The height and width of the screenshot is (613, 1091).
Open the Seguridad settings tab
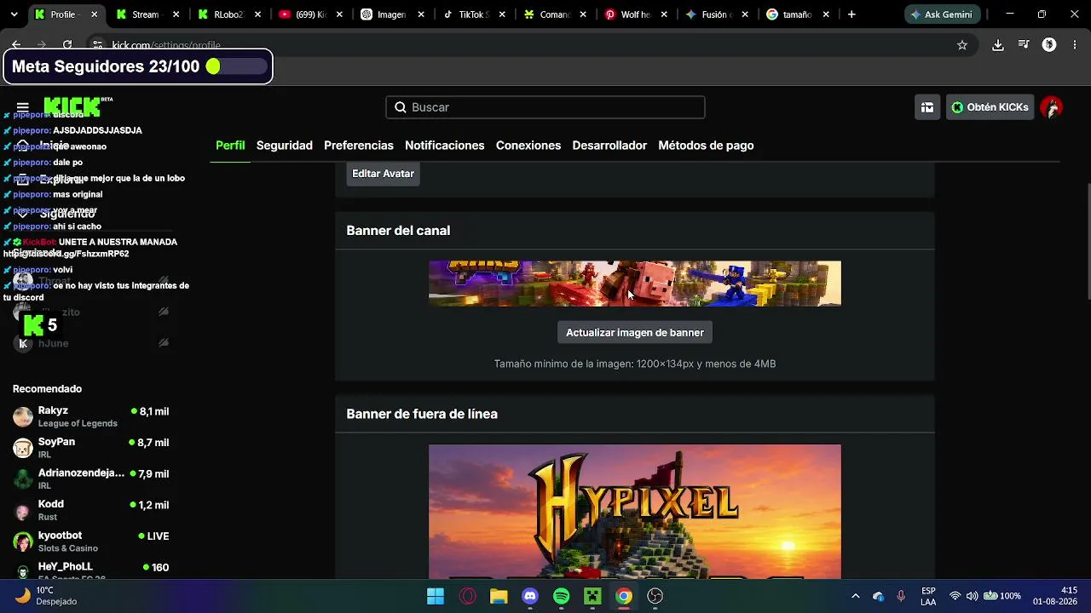tap(285, 146)
